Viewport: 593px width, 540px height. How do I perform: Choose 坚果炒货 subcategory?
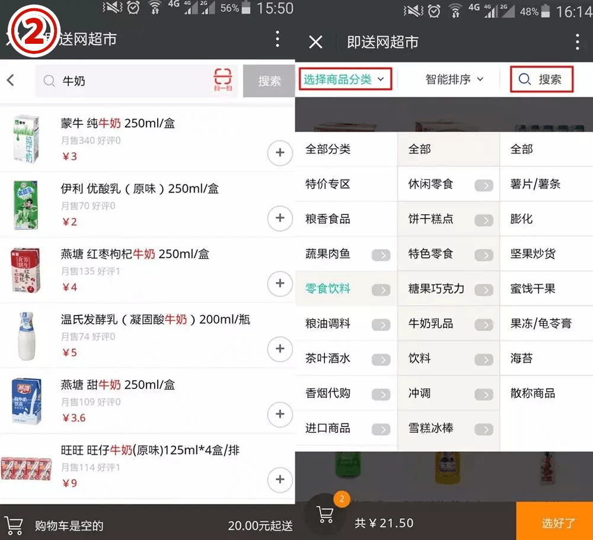[x=547, y=254]
